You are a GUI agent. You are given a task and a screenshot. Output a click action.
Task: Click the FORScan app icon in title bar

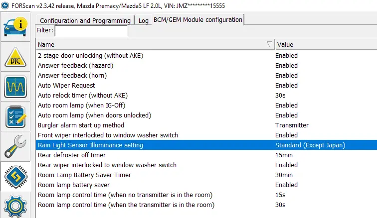(5, 5)
